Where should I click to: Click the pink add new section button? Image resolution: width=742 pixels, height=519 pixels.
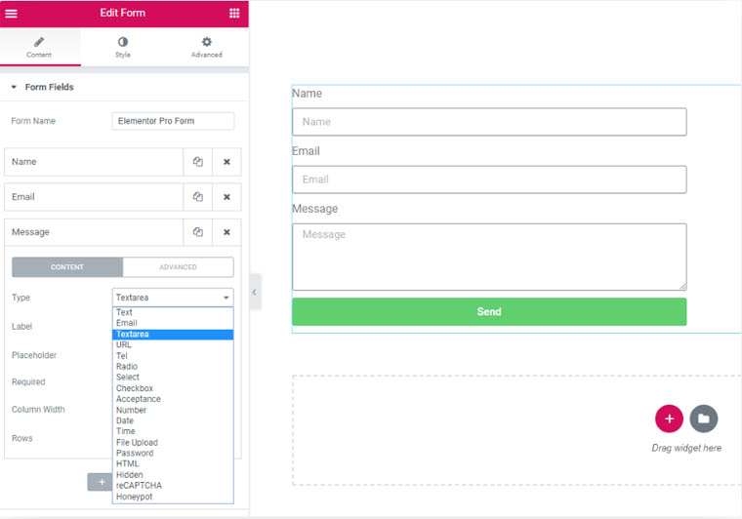tap(669, 419)
